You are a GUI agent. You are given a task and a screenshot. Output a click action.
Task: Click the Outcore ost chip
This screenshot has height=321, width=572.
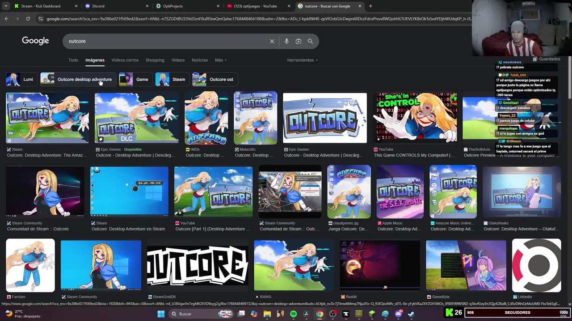[x=215, y=79]
